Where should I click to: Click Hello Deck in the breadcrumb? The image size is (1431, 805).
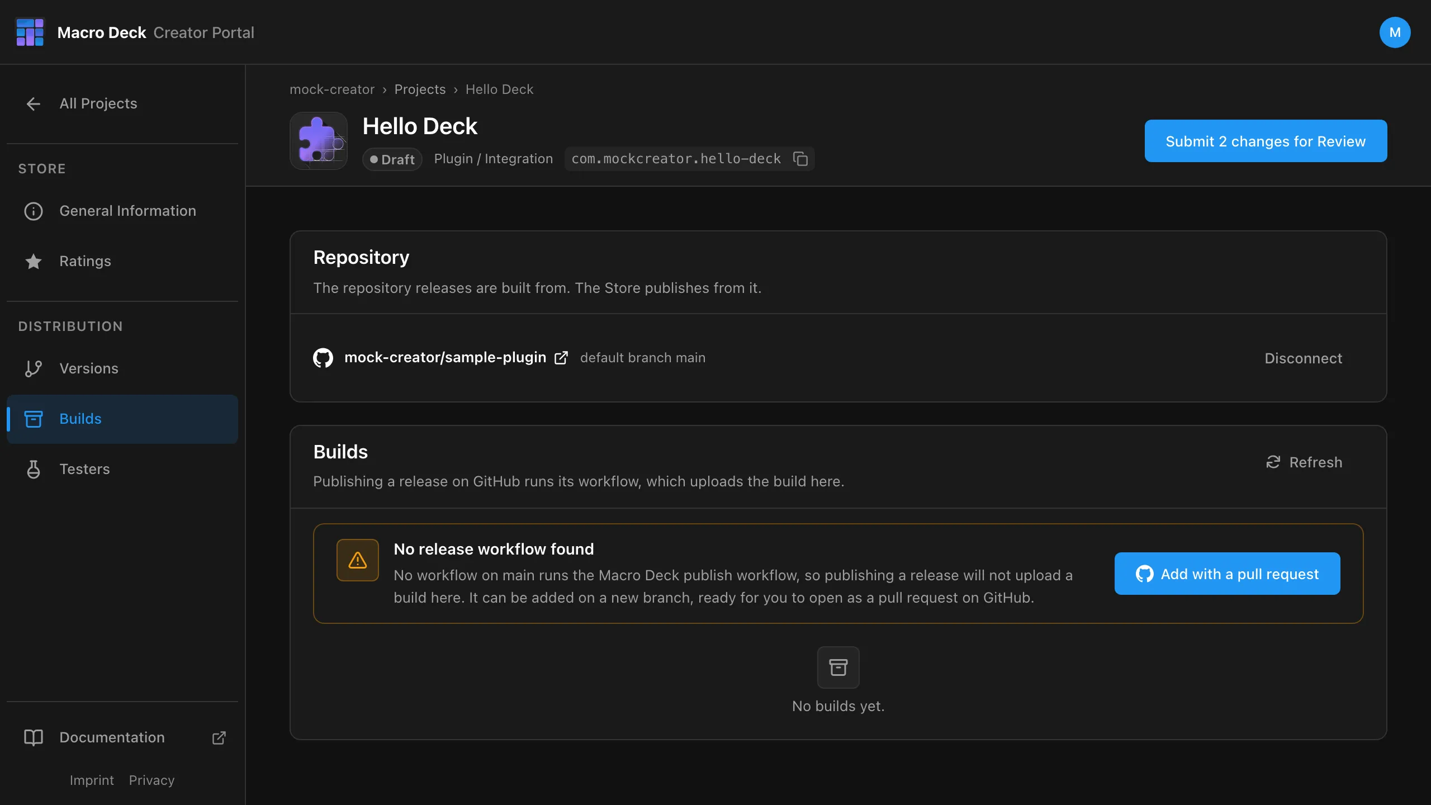pos(499,89)
